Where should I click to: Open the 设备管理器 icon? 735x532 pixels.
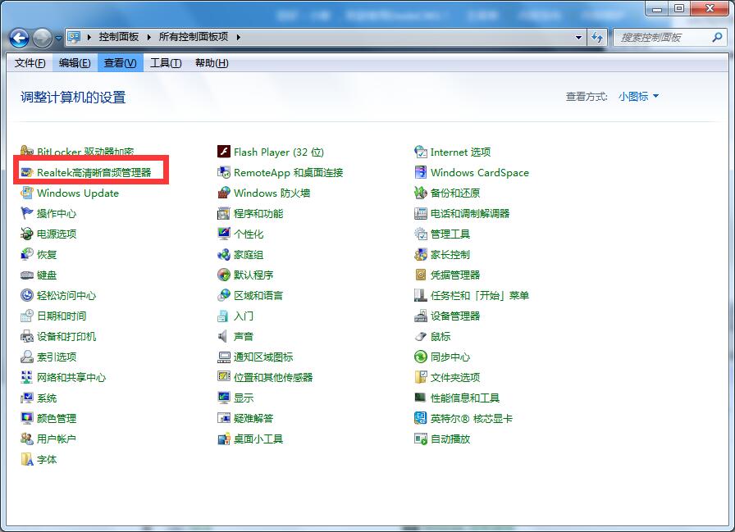pyautogui.click(x=421, y=316)
